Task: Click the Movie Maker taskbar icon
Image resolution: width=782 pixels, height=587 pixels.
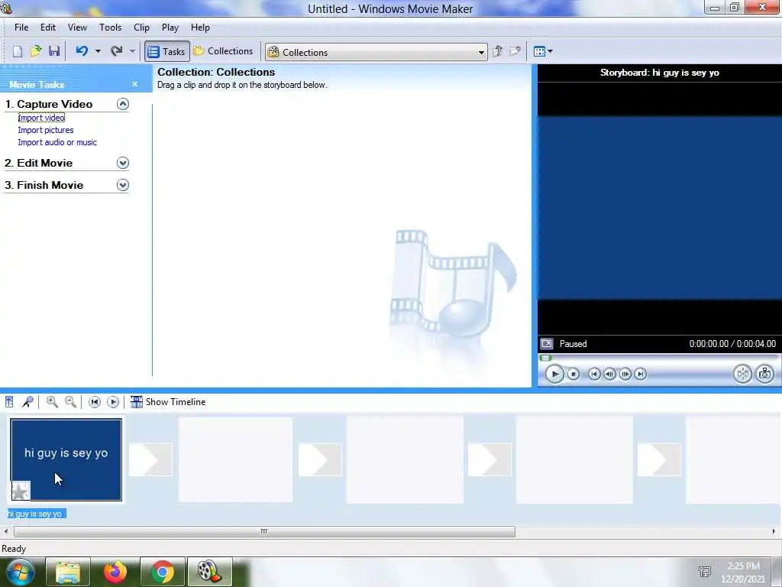Action: point(209,572)
